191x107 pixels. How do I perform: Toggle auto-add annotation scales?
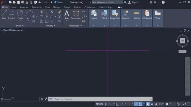152,104
